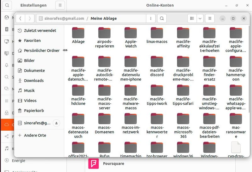The width and height of the screenshot is (252, 172).
Task: Open the path bar three-dot menu
Action: [x=151, y=18]
